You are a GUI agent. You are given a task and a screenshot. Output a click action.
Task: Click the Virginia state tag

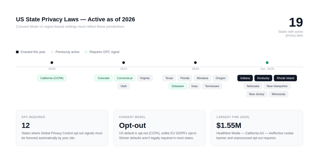click(145, 78)
